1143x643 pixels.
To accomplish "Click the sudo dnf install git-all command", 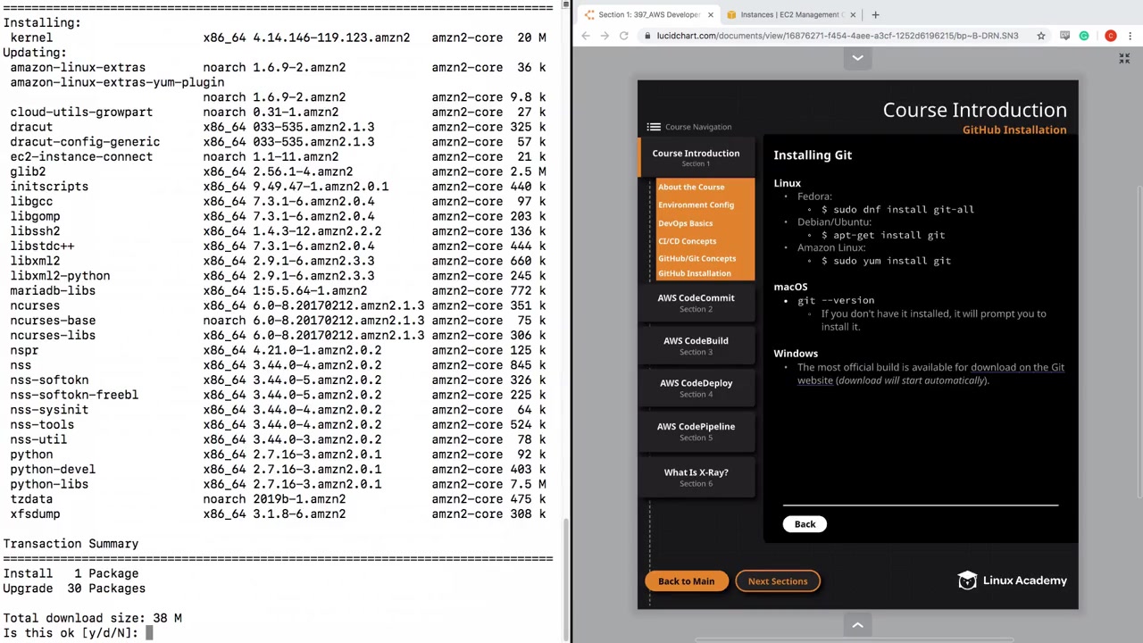I will point(897,209).
